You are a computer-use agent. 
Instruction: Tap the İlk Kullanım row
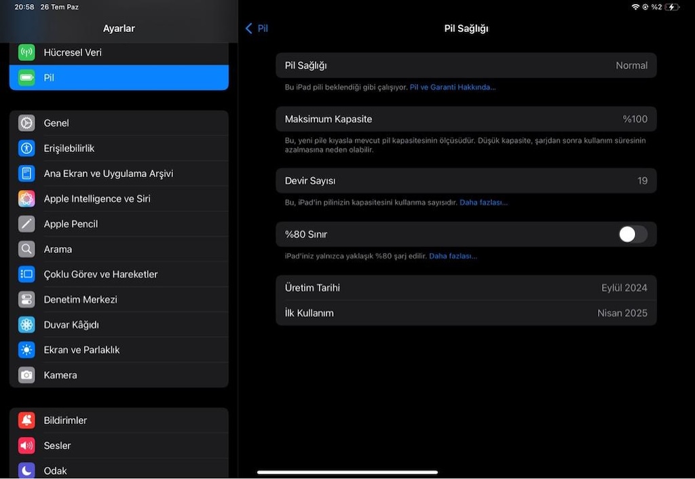click(466, 313)
